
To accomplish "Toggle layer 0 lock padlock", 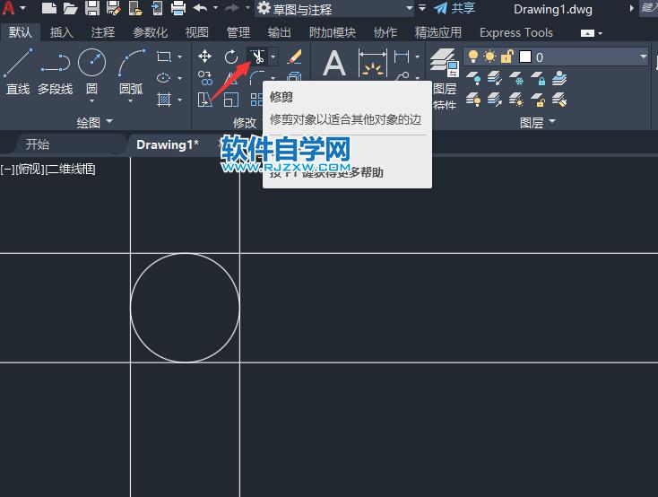I will coord(506,57).
